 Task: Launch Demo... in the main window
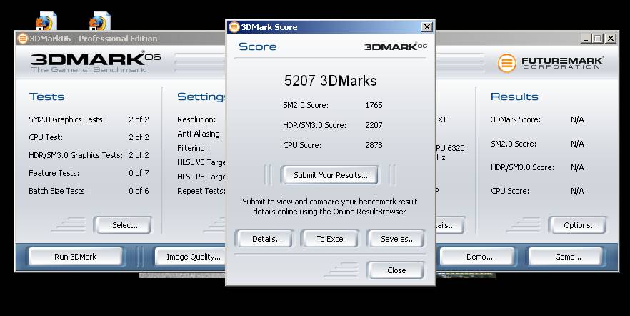point(478,257)
